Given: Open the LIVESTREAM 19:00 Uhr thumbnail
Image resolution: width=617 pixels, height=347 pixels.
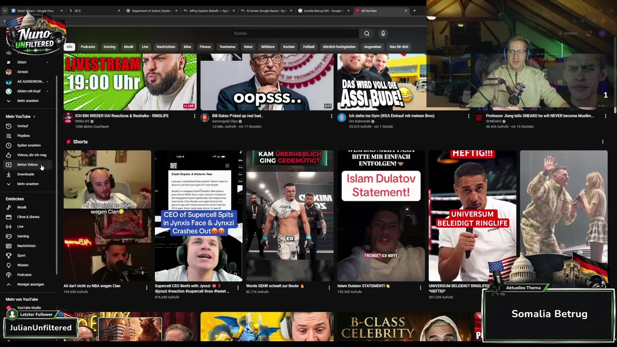Looking at the screenshot, I should (x=130, y=82).
